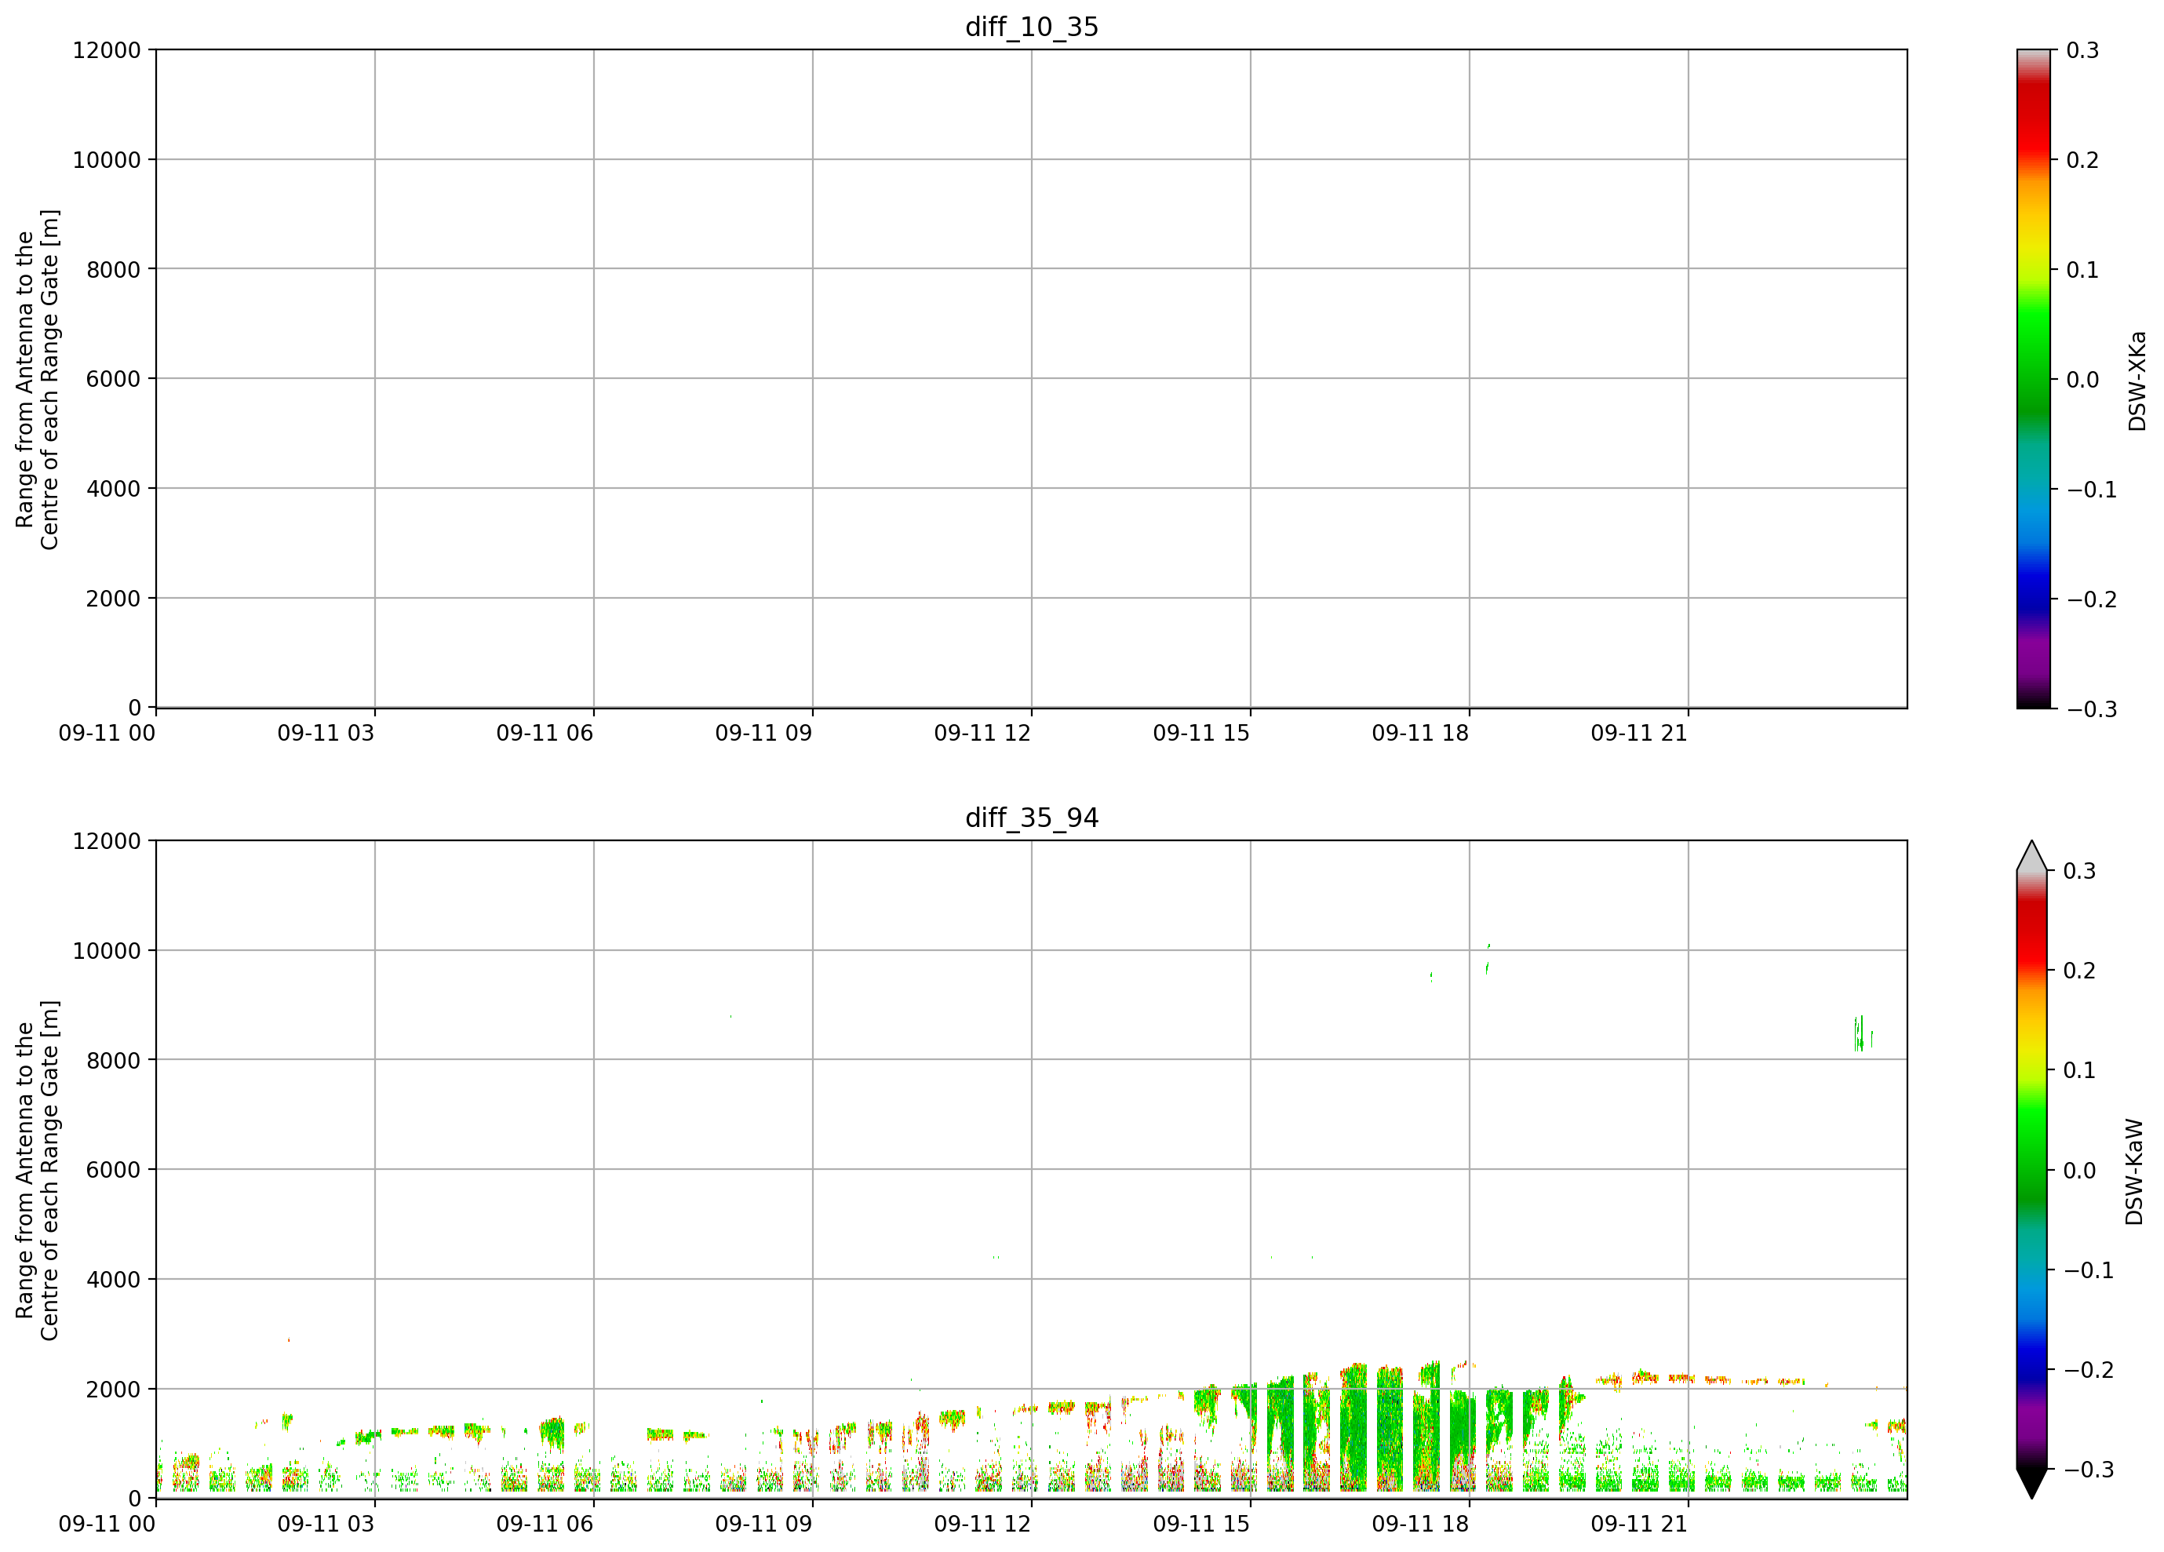
Task: Click '−0.3' tick on DSW-XKa colorbar
Action: click(2092, 709)
